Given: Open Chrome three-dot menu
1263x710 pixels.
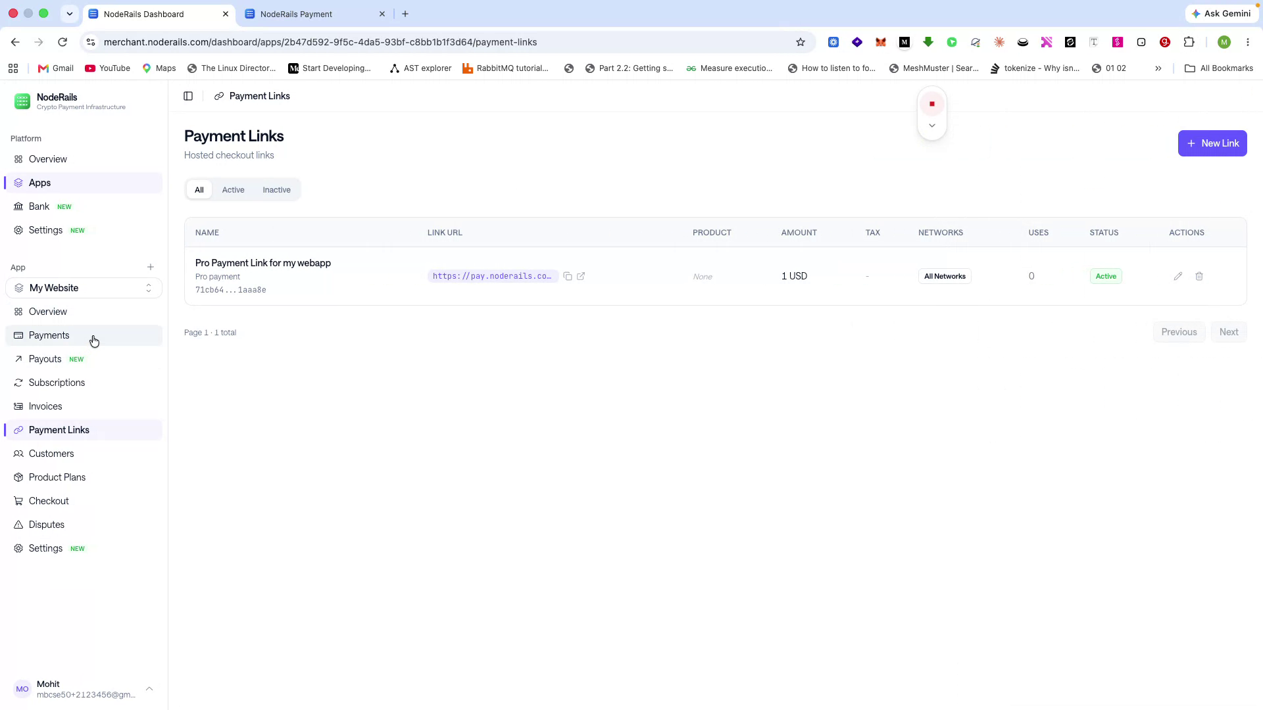Looking at the screenshot, I should click(1248, 42).
